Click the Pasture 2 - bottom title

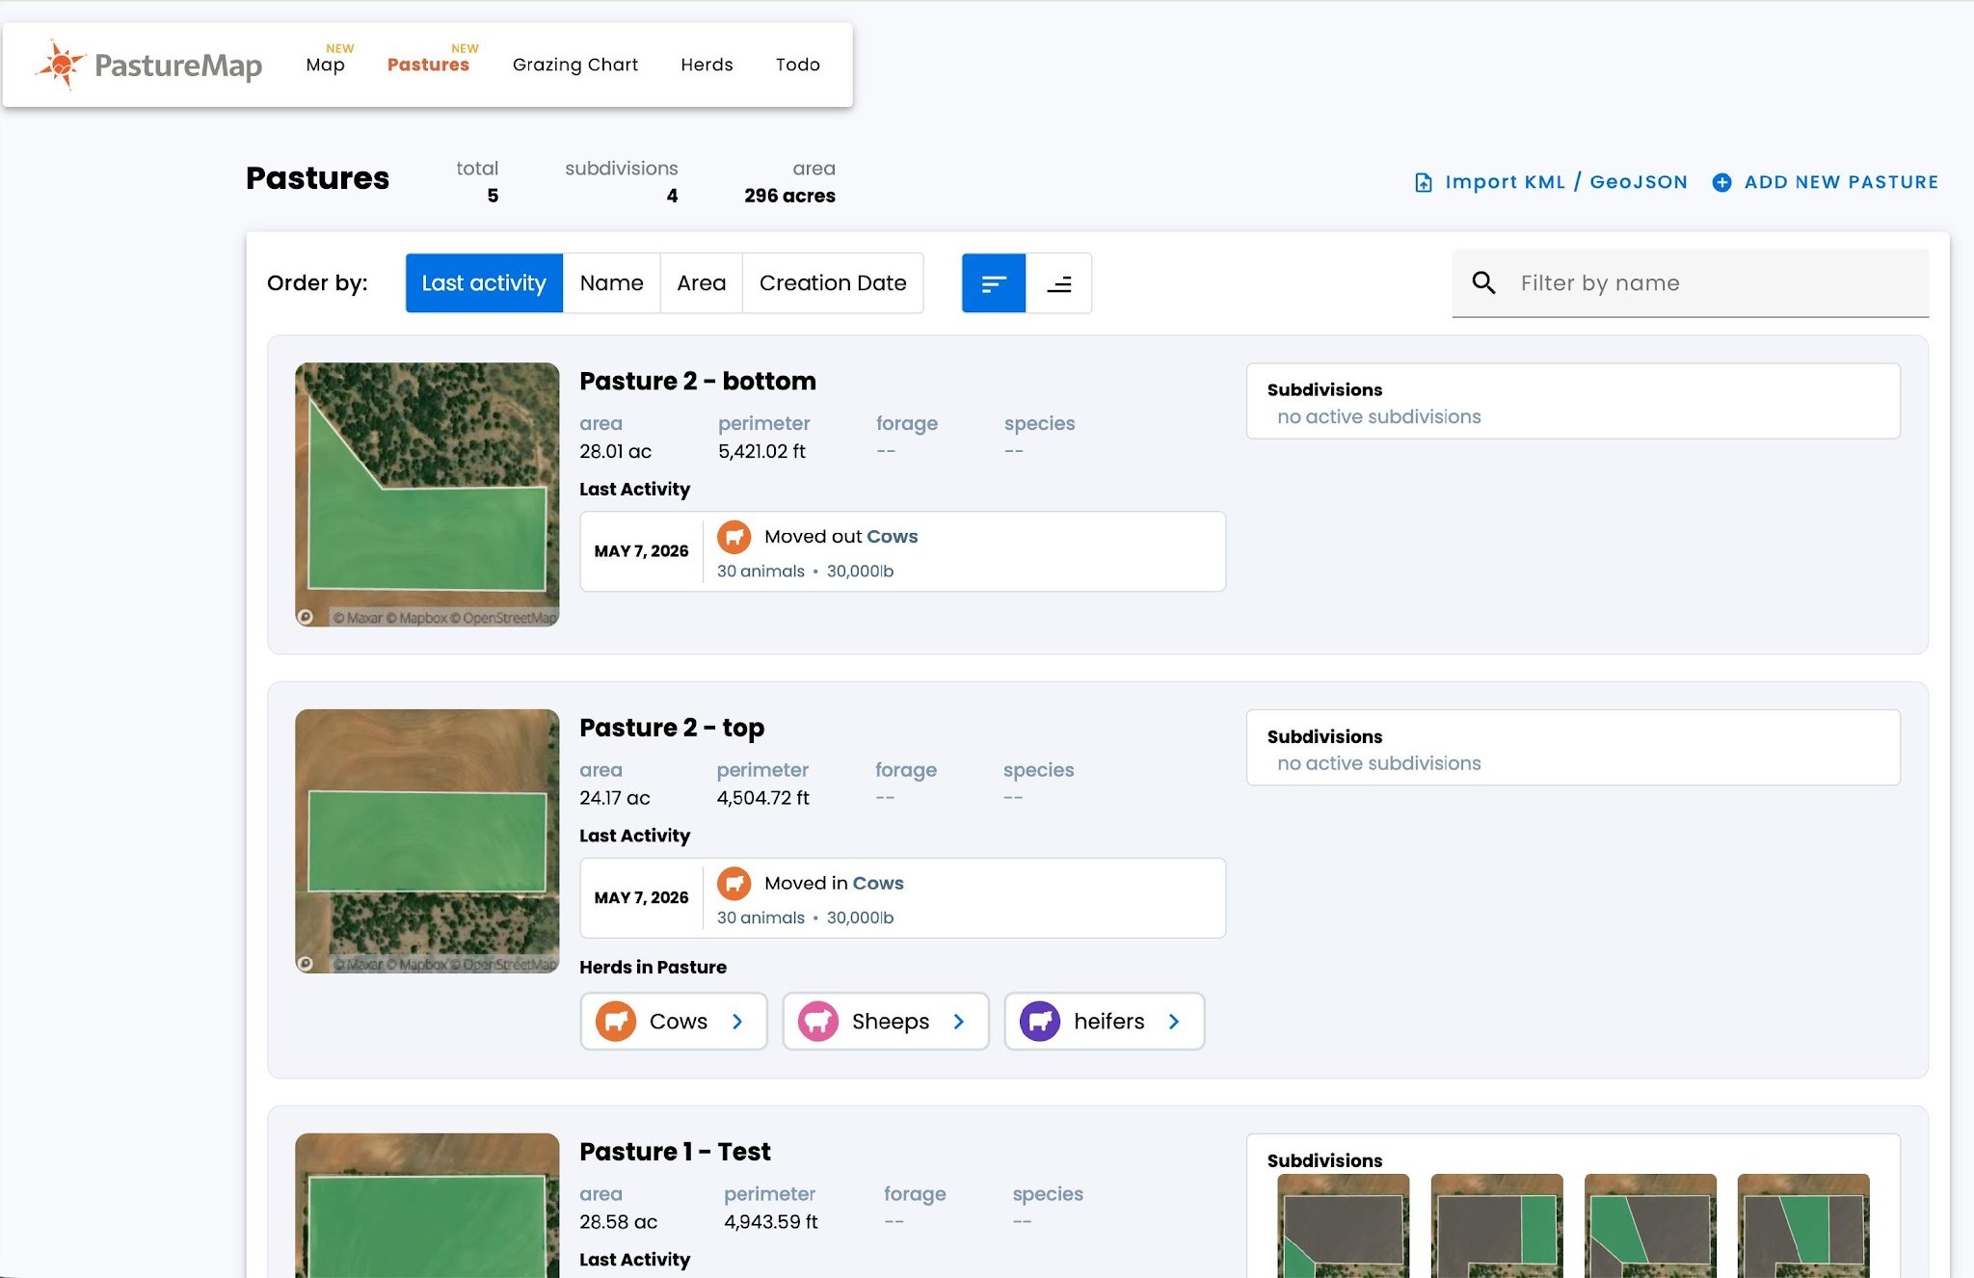[698, 381]
